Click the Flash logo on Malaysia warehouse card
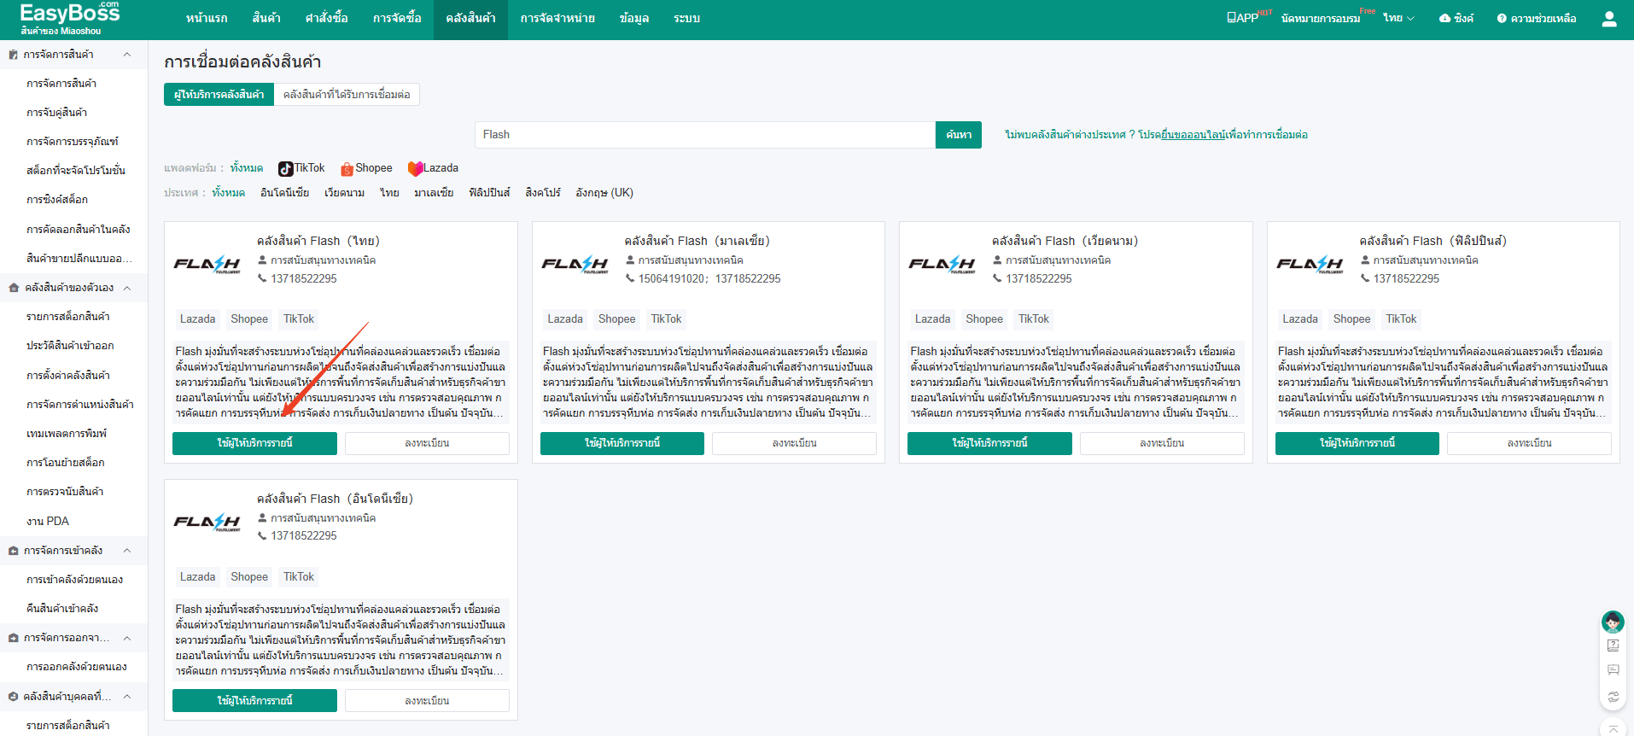 [575, 264]
